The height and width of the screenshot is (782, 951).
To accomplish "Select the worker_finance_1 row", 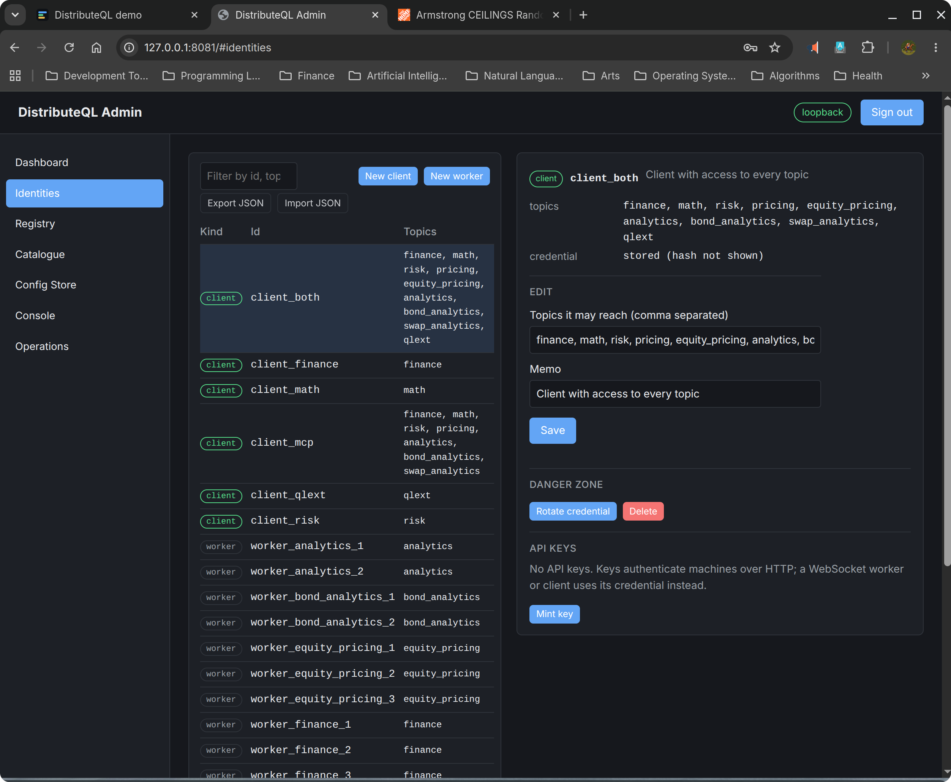I will click(x=347, y=725).
